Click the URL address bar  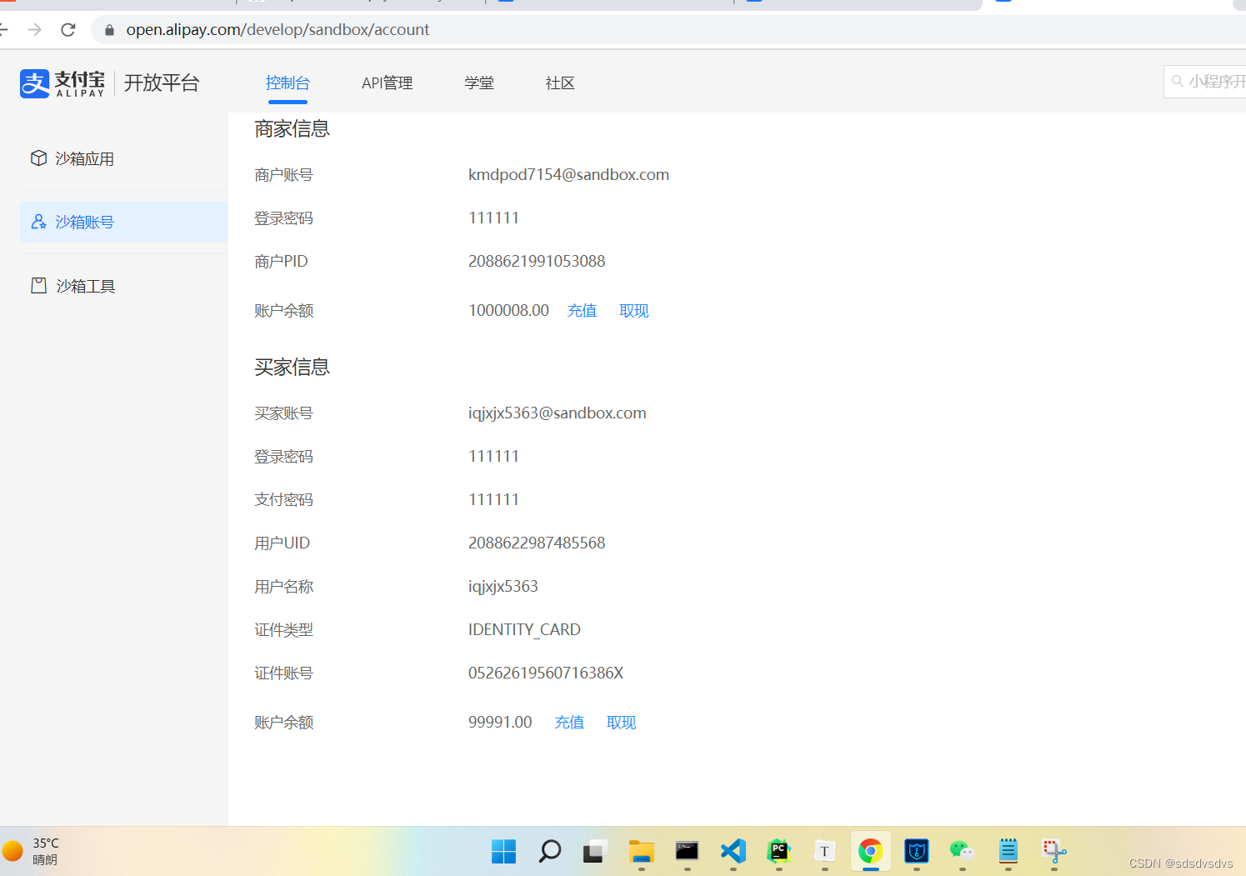(x=667, y=30)
